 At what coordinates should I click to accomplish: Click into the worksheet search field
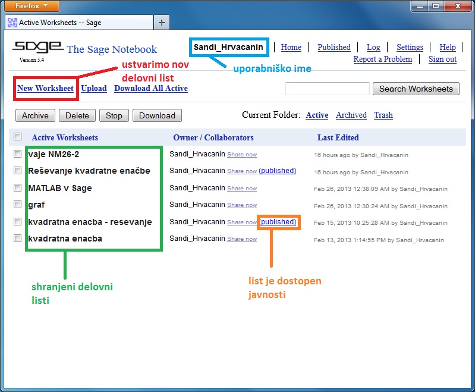click(x=327, y=89)
